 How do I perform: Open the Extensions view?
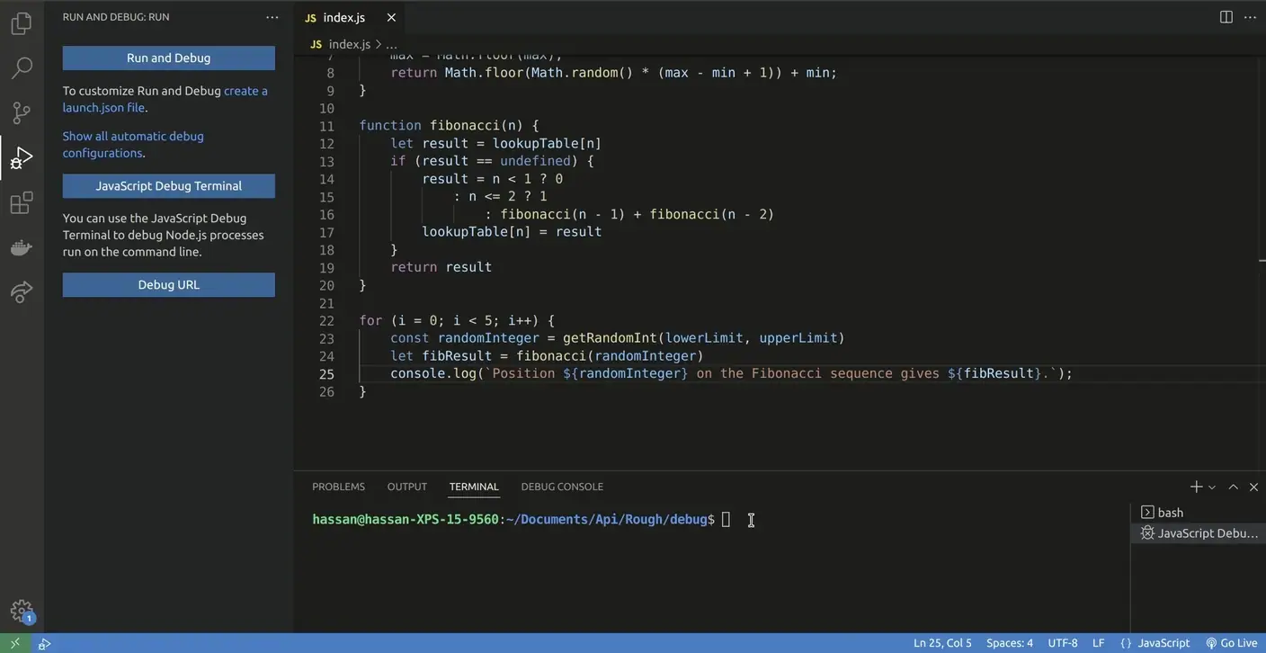[22, 203]
